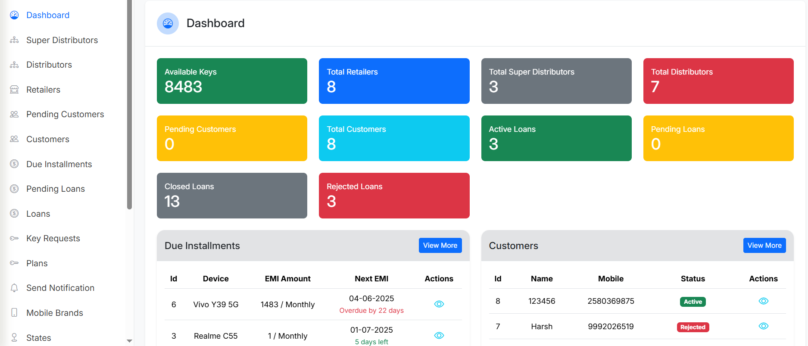Image resolution: width=808 pixels, height=346 pixels.
Task: Click the Pending Loans coin icon
Action: (x=14, y=189)
